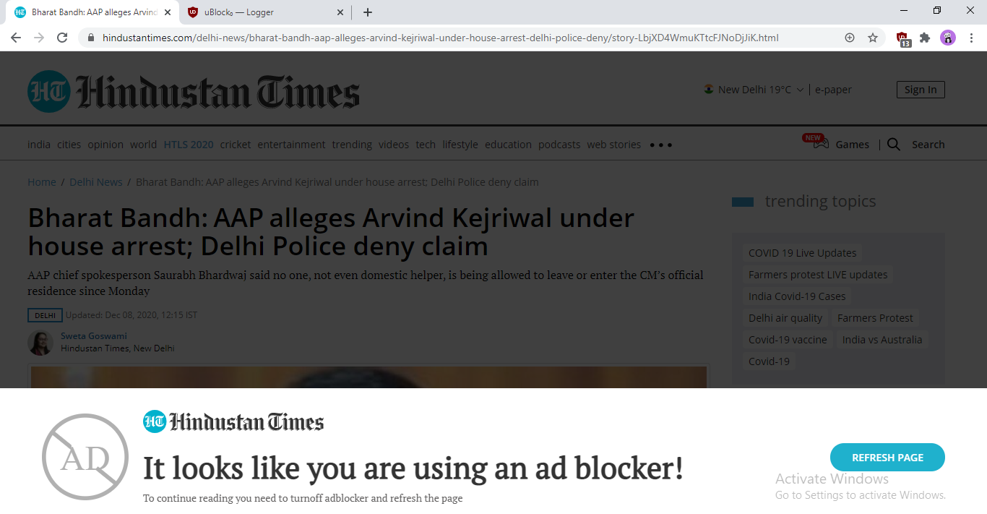This screenshot has width=987, height=514.
Task: Open the Chrome profile avatar
Action: pos(948,38)
